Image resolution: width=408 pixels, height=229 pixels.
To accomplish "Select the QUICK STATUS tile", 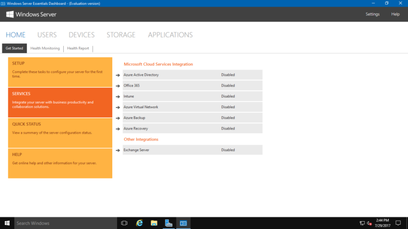I will (x=60, y=133).
